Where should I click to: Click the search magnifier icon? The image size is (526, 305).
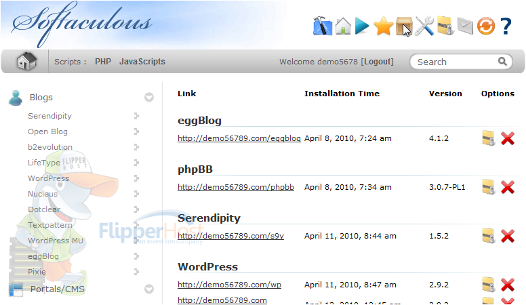pos(502,62)
